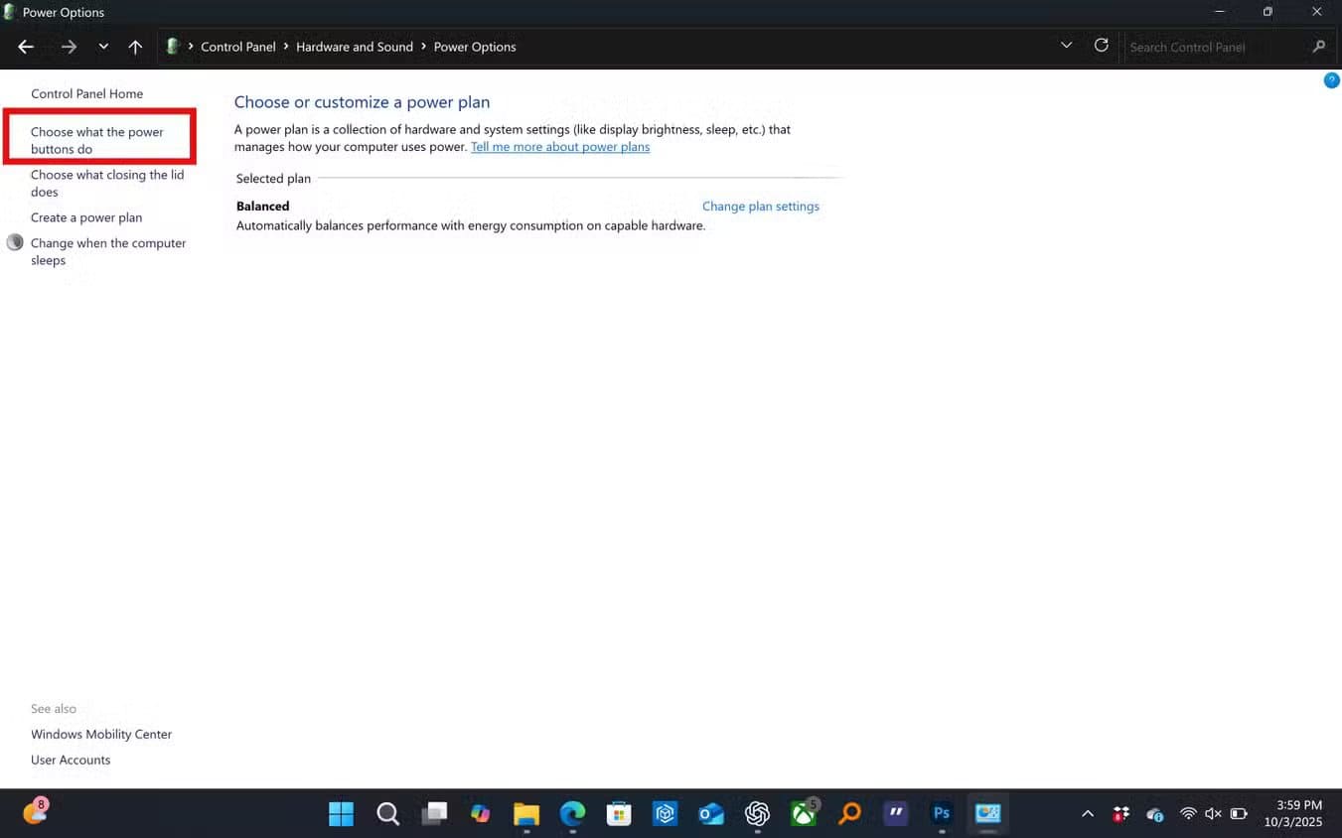This screenshot has width=1342, height=838.
Task: Expand the recent locations dropdown arrow
Action: point(103,47)
